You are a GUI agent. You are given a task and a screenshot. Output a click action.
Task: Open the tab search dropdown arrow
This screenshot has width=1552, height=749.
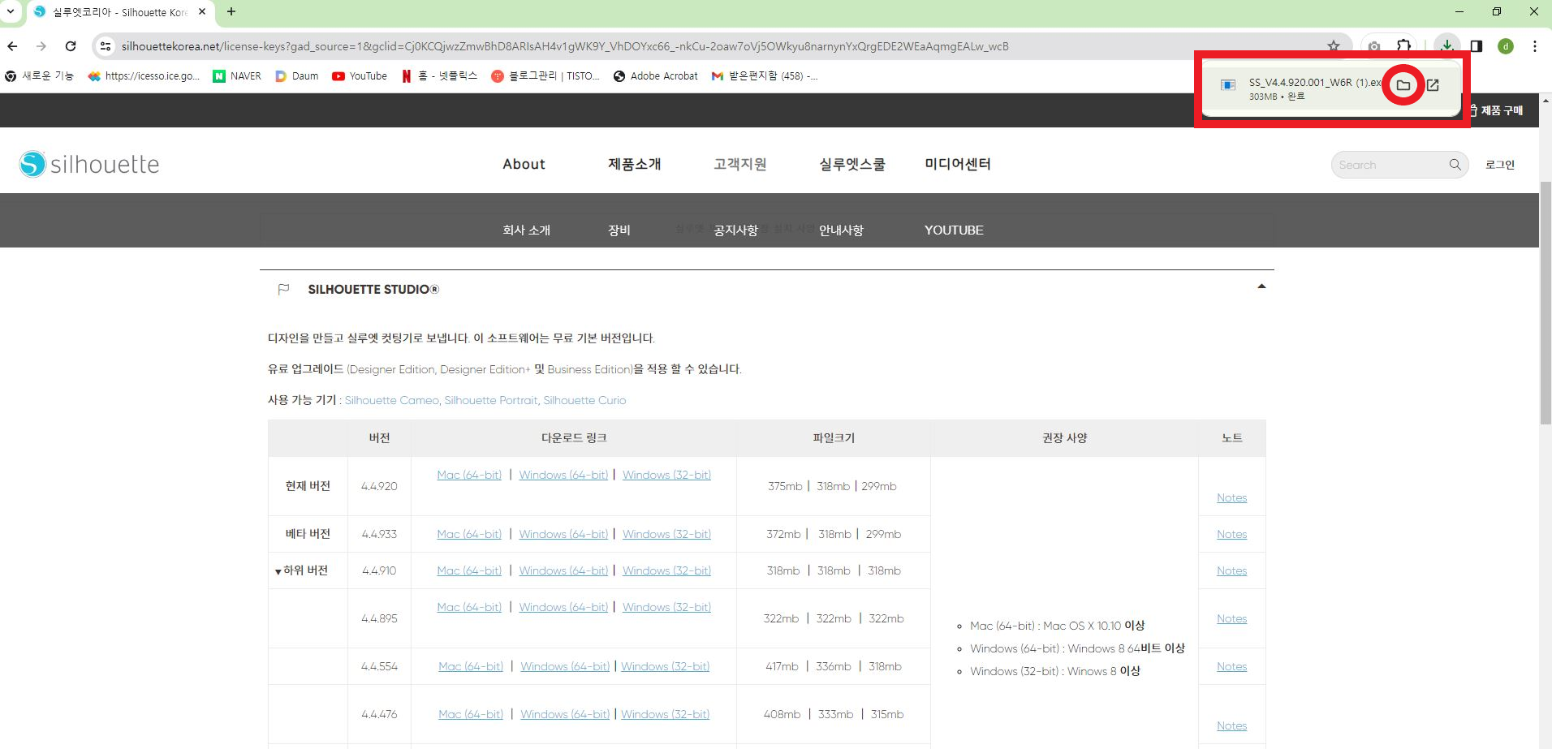pos(10,11)
